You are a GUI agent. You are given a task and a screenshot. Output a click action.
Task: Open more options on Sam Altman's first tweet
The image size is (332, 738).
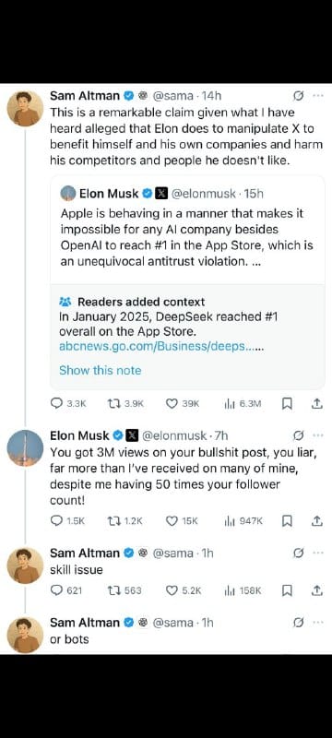[x=318, y=96]
